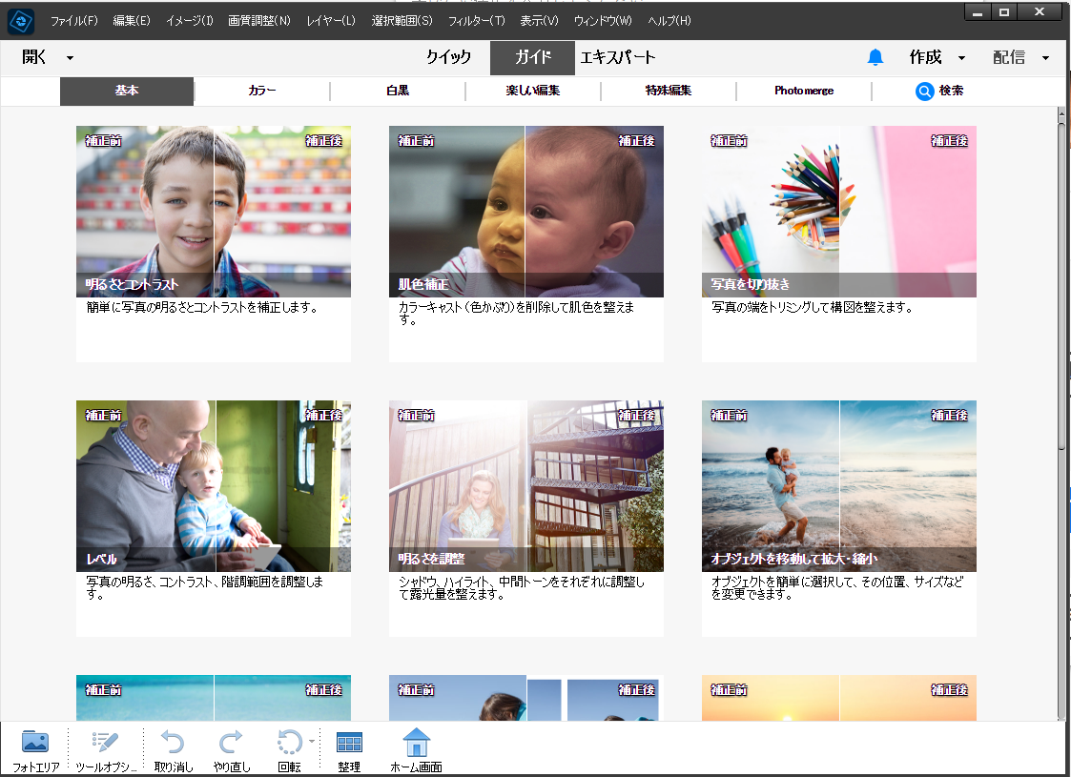Image resolution: width=1071 pixels, height=777 pixels.
Task: Select the 基本 category tab
Action: [x=127, y=91]
